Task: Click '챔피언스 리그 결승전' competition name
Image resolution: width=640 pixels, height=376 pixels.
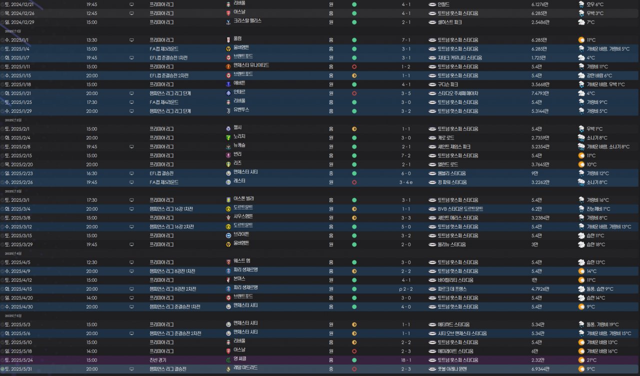Action: [168, 369]
